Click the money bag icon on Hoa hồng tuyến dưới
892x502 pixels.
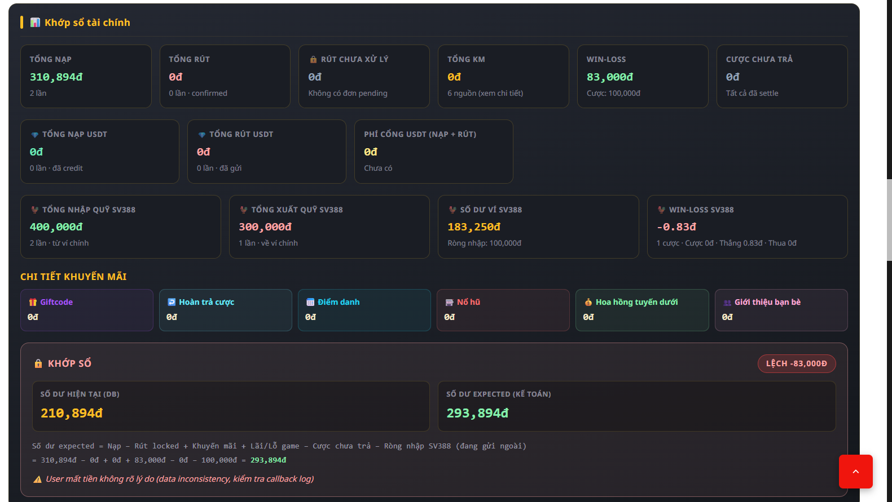click(x=588, y=302)
